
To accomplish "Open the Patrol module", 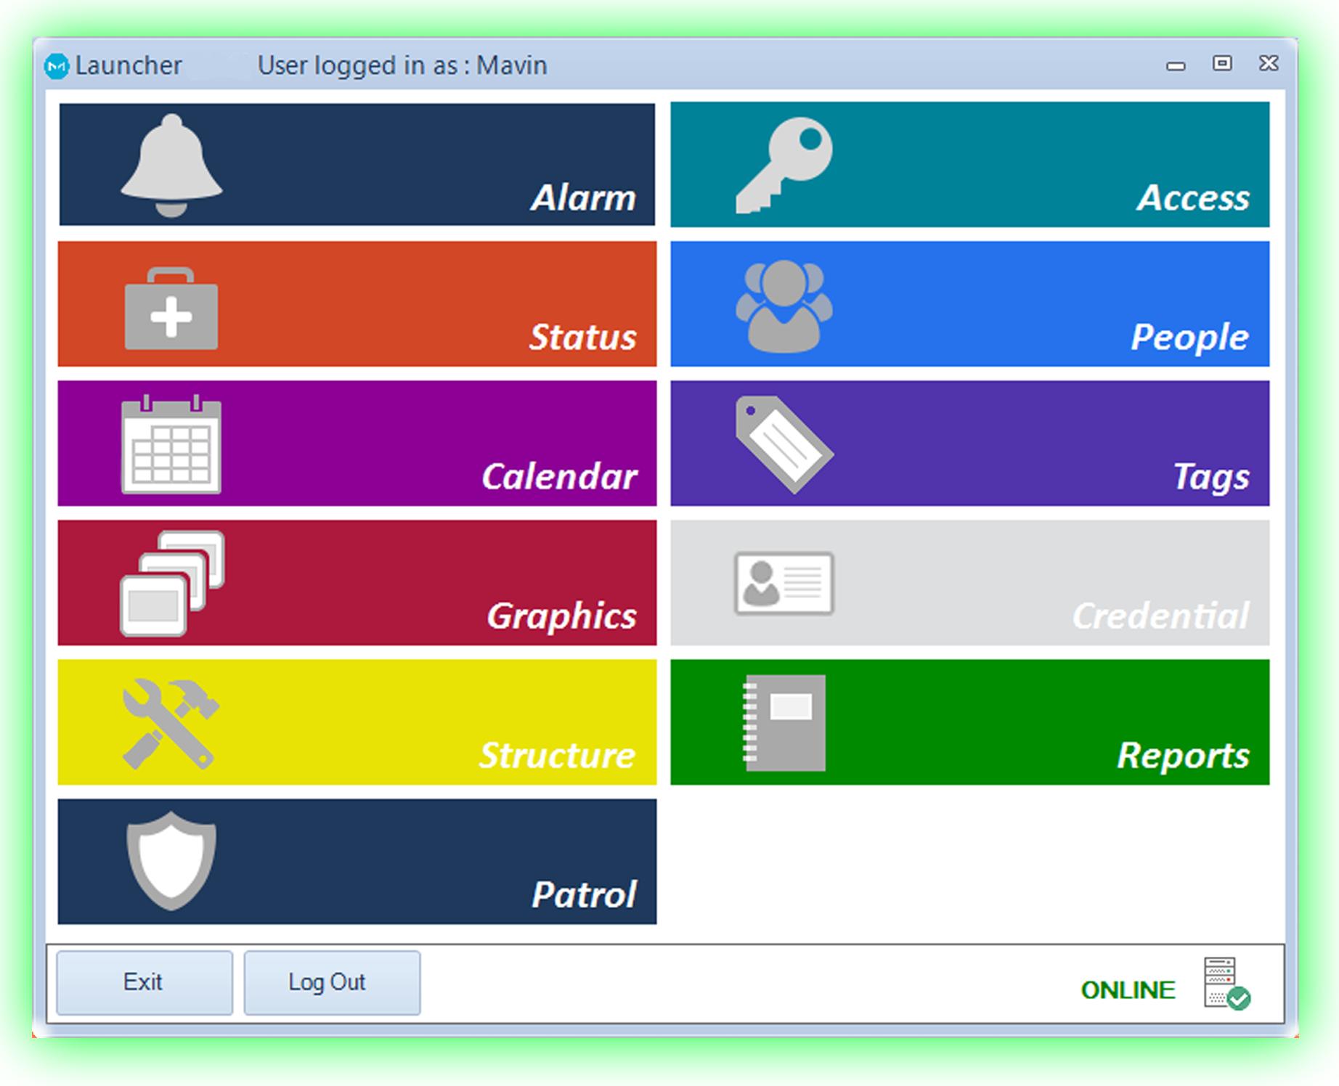I will (x=356, y=862).
